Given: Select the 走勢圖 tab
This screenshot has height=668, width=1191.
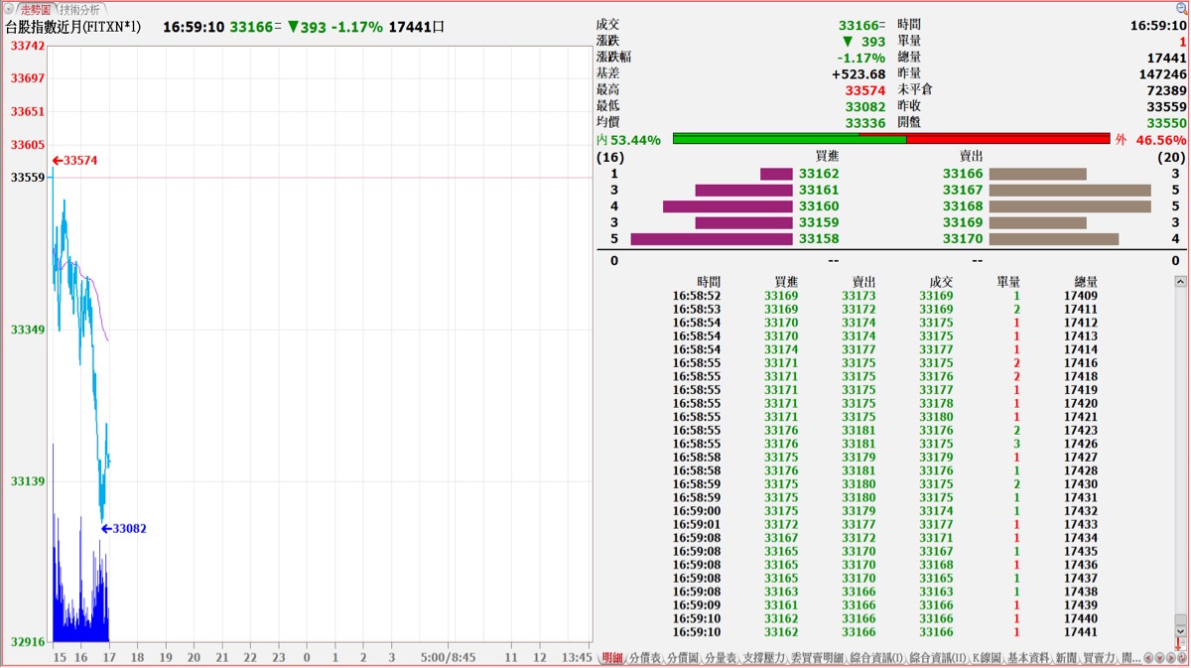Looking at the screenshot, I should click(36, 8).
